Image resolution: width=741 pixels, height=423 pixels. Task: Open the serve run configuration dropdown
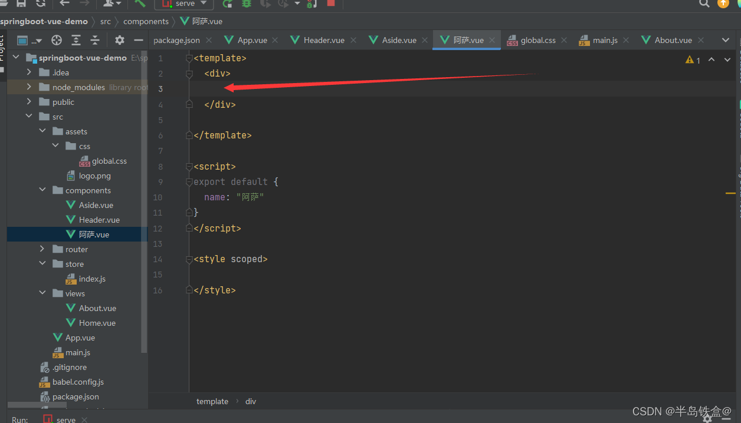pyautogui.click(x=185, y=4)
